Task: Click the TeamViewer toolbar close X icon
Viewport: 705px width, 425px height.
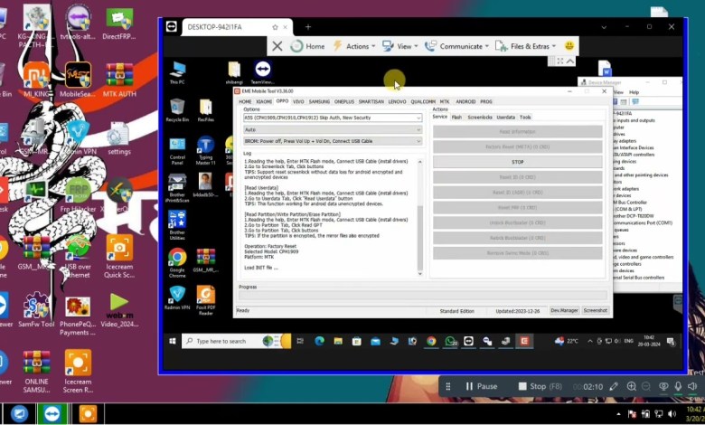Action: pos(277,46)
